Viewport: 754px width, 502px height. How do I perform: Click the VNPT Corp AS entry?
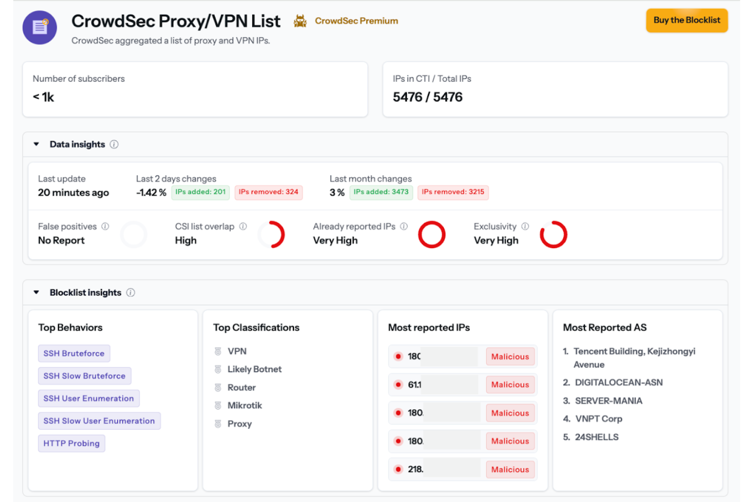(599, 419)
